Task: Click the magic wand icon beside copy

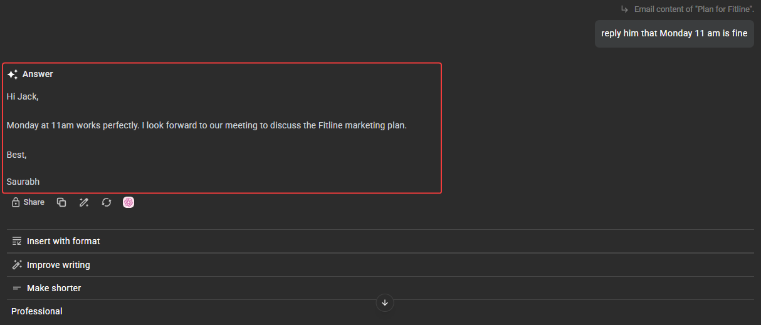Action: pyautogui.click(x=84, y=202)
